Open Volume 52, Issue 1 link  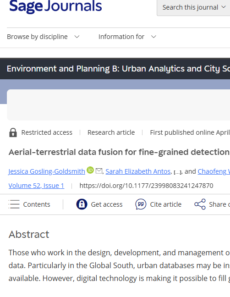click(x=36, y=186)
